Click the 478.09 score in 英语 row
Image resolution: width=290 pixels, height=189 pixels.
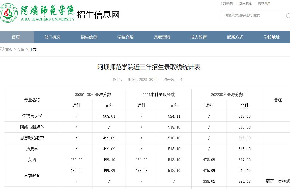(209, 160)
